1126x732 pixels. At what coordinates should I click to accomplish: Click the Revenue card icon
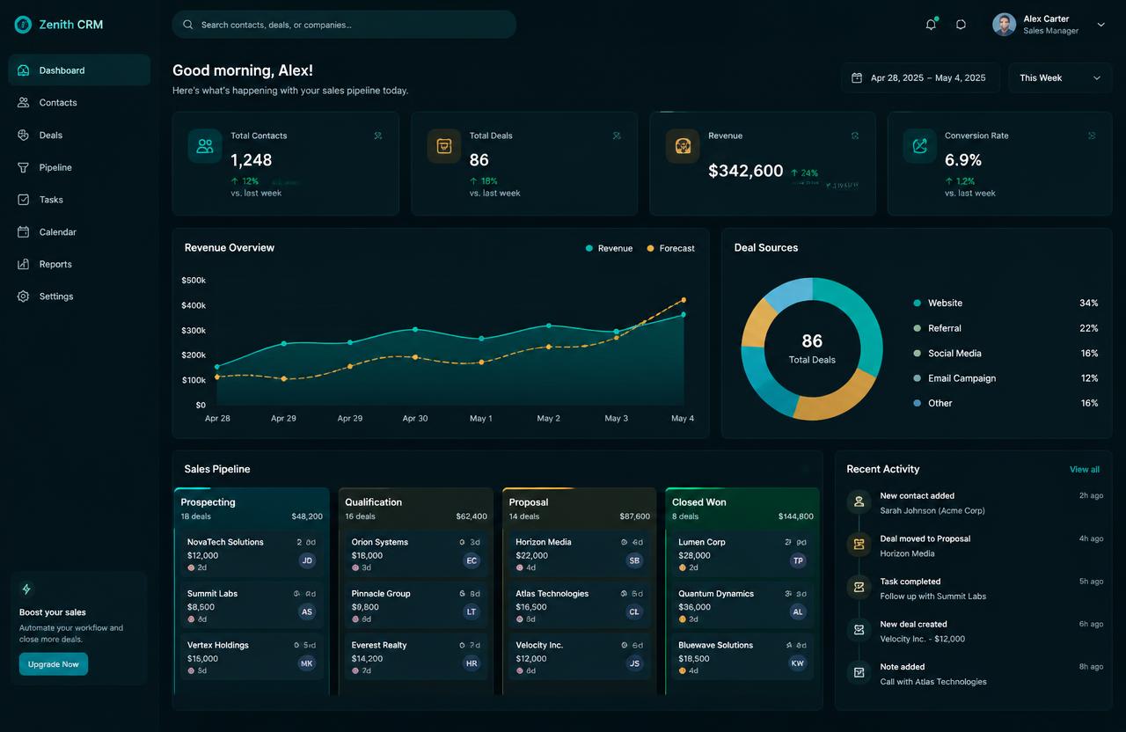683,146
